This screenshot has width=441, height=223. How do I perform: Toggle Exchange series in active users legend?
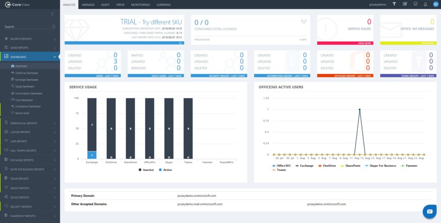click(x=304, y=166)
